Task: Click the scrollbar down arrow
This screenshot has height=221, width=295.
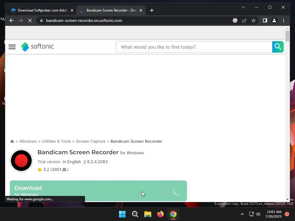Action: coord(287,199)
